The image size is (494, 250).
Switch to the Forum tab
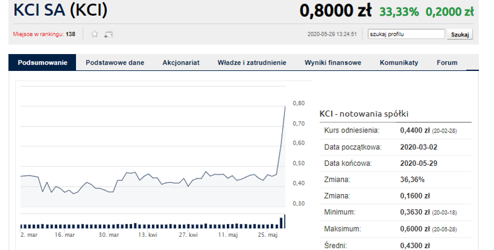click(447, 62)
